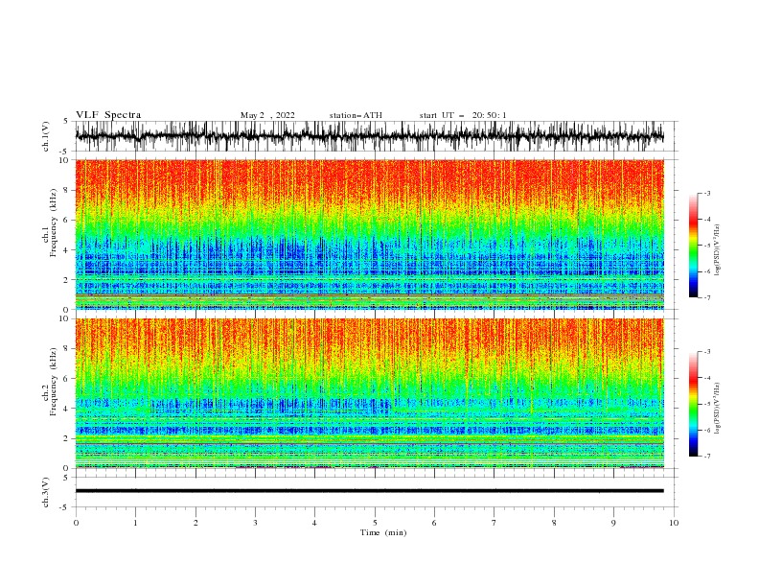Click the "5" tick of ch.1(V) axis
The image size is (759, 587).
[67, 121]
